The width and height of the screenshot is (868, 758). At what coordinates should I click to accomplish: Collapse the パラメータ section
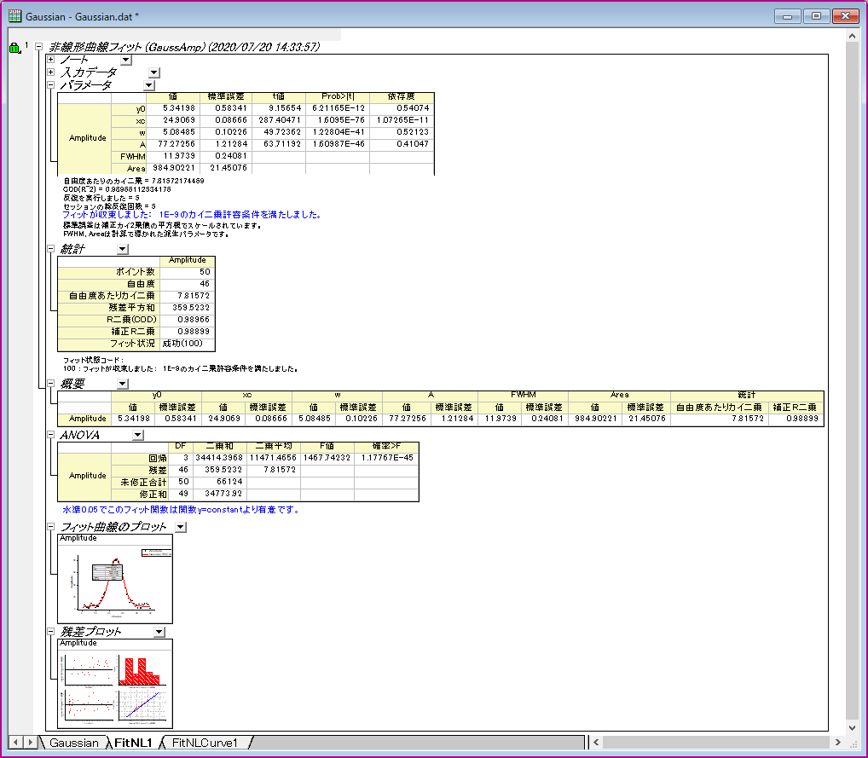pos(51,85)
